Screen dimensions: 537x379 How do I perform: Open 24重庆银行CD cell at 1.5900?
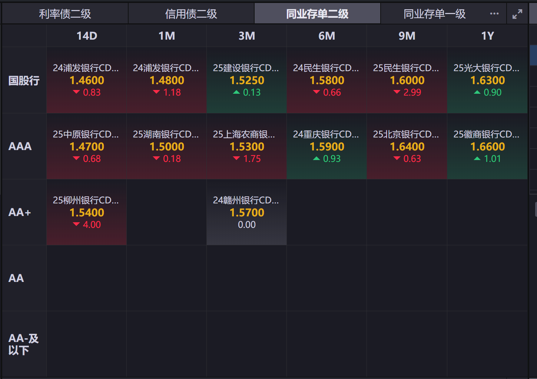click(327, 146)
